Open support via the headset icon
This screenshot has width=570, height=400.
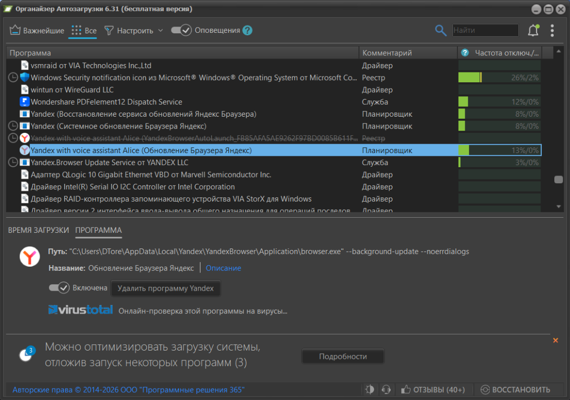(x=386, y=390)
